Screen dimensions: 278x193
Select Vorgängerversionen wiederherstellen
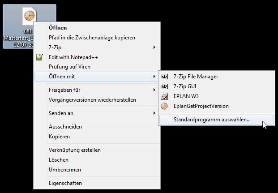pos(92,100)
